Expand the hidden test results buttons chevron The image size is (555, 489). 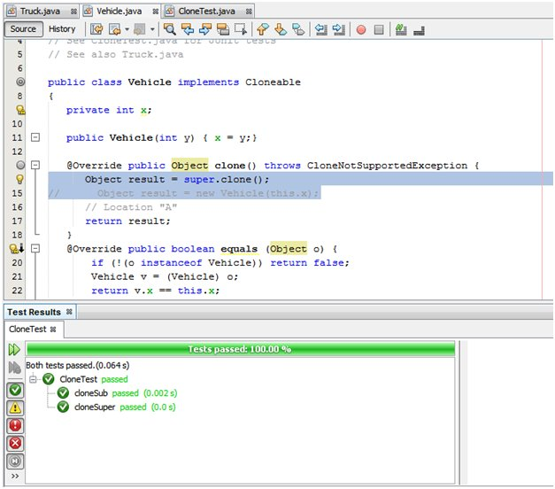point(15,477)
